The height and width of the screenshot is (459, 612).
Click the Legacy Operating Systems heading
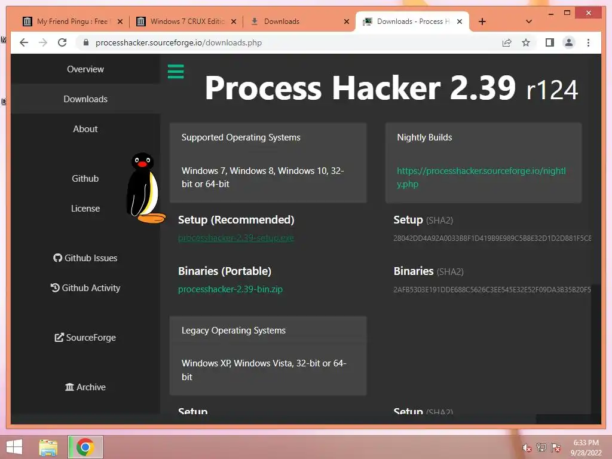point(234,330)
